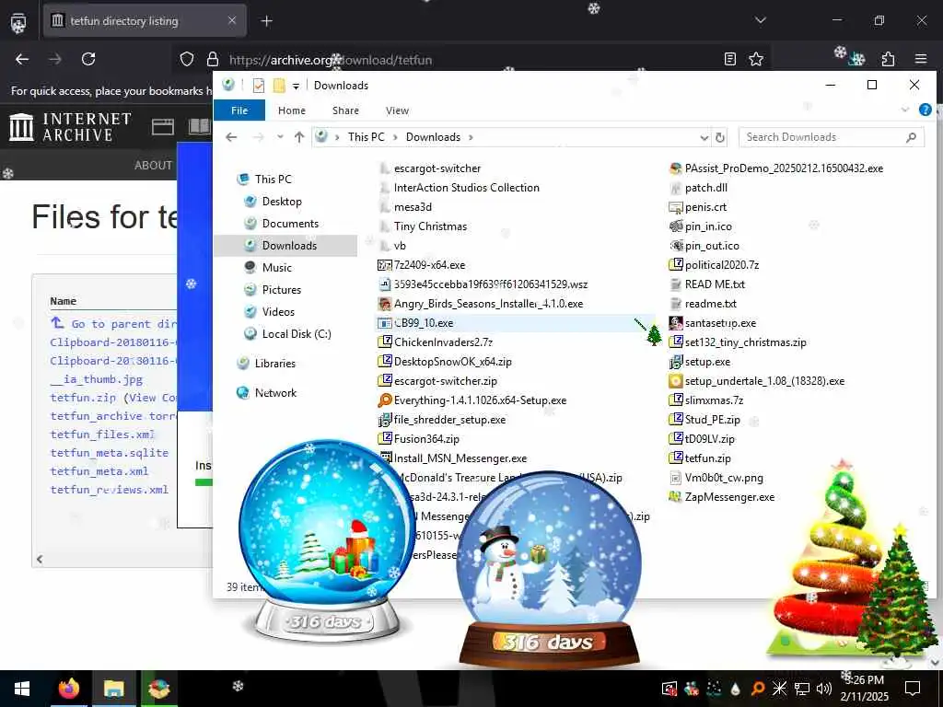
Task: Click Explorer Help question mark icon
Action: tap(926, 110)
